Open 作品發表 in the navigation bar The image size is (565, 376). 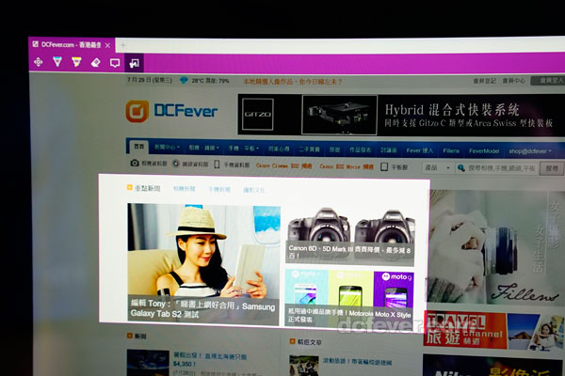point(360,150)
